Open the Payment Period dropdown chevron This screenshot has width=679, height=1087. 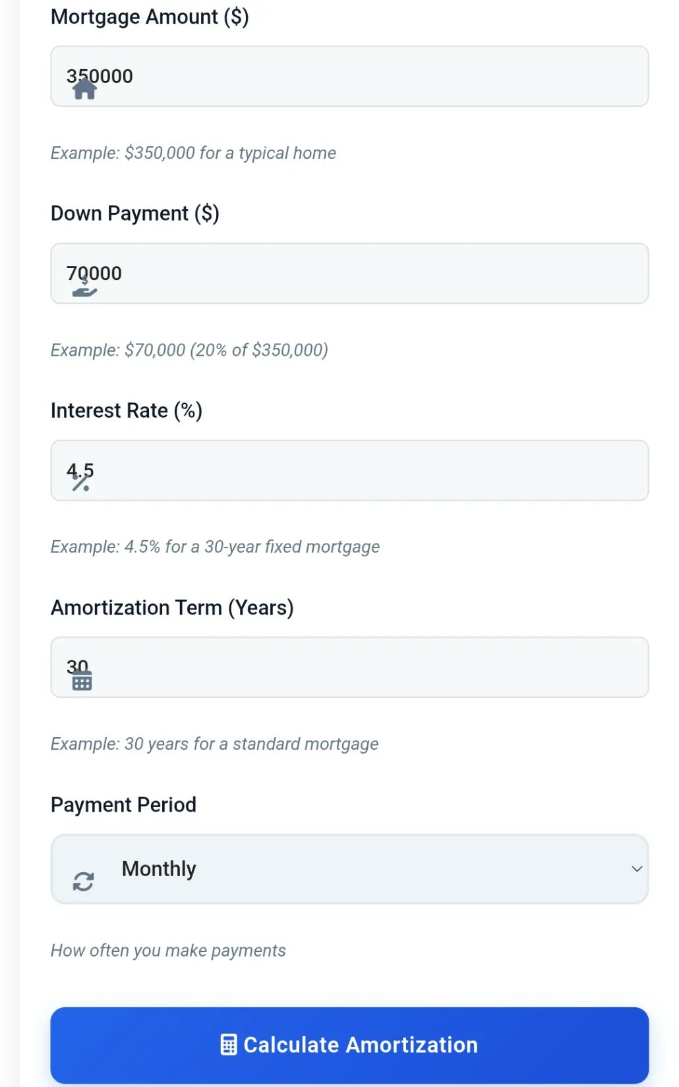pyautogui.click(x=637, y=869)
